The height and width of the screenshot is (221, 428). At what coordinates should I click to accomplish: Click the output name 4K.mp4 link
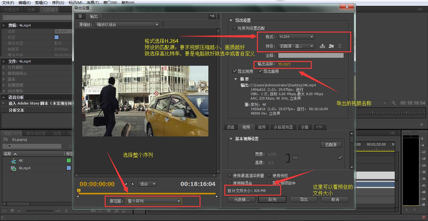(284, 64)
